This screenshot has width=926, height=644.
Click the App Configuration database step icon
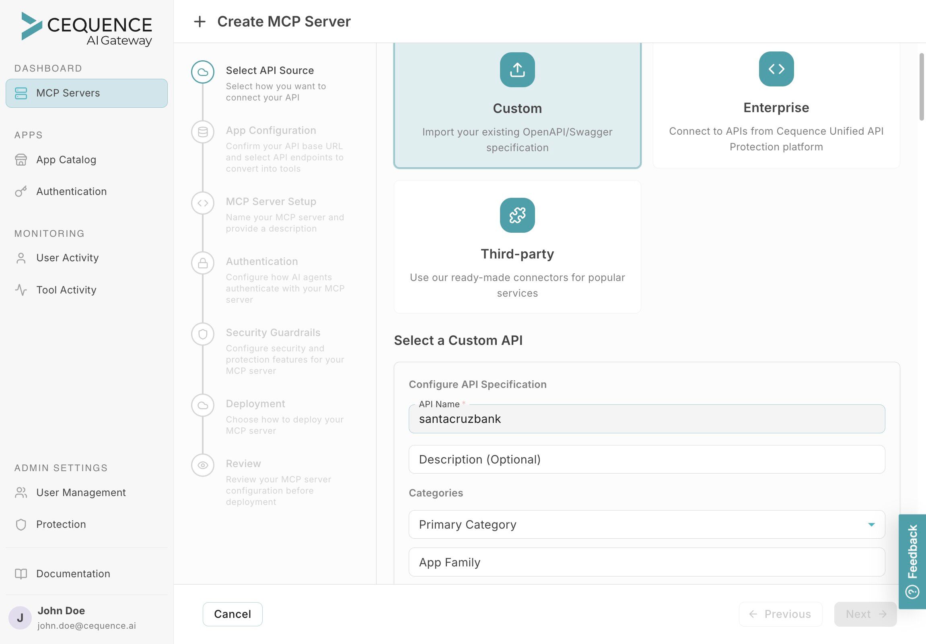pyautogui.click(x=202, y=132)
